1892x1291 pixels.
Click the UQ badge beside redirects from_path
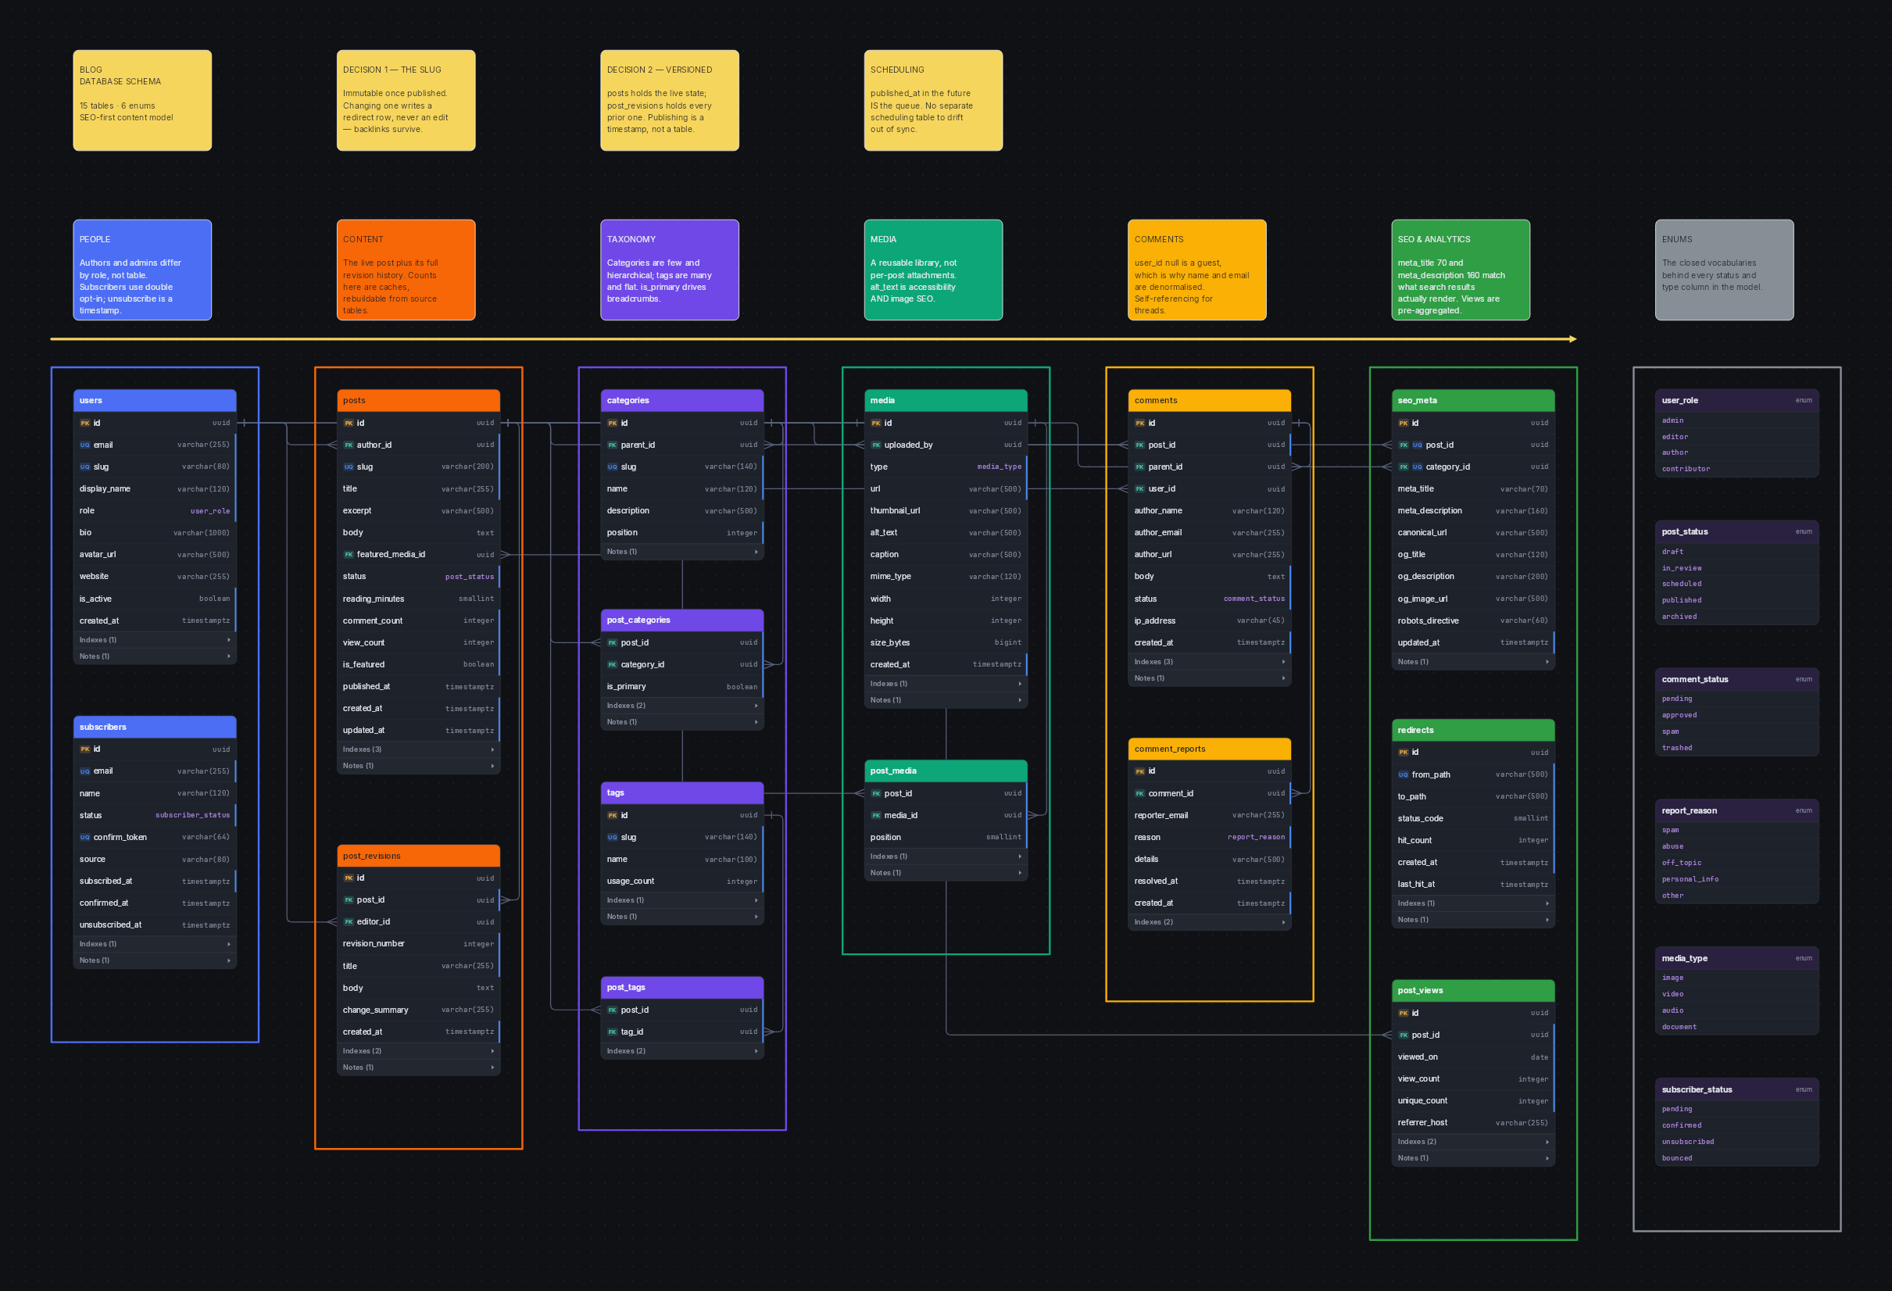pyautogui.click(x=1404, y=775)
